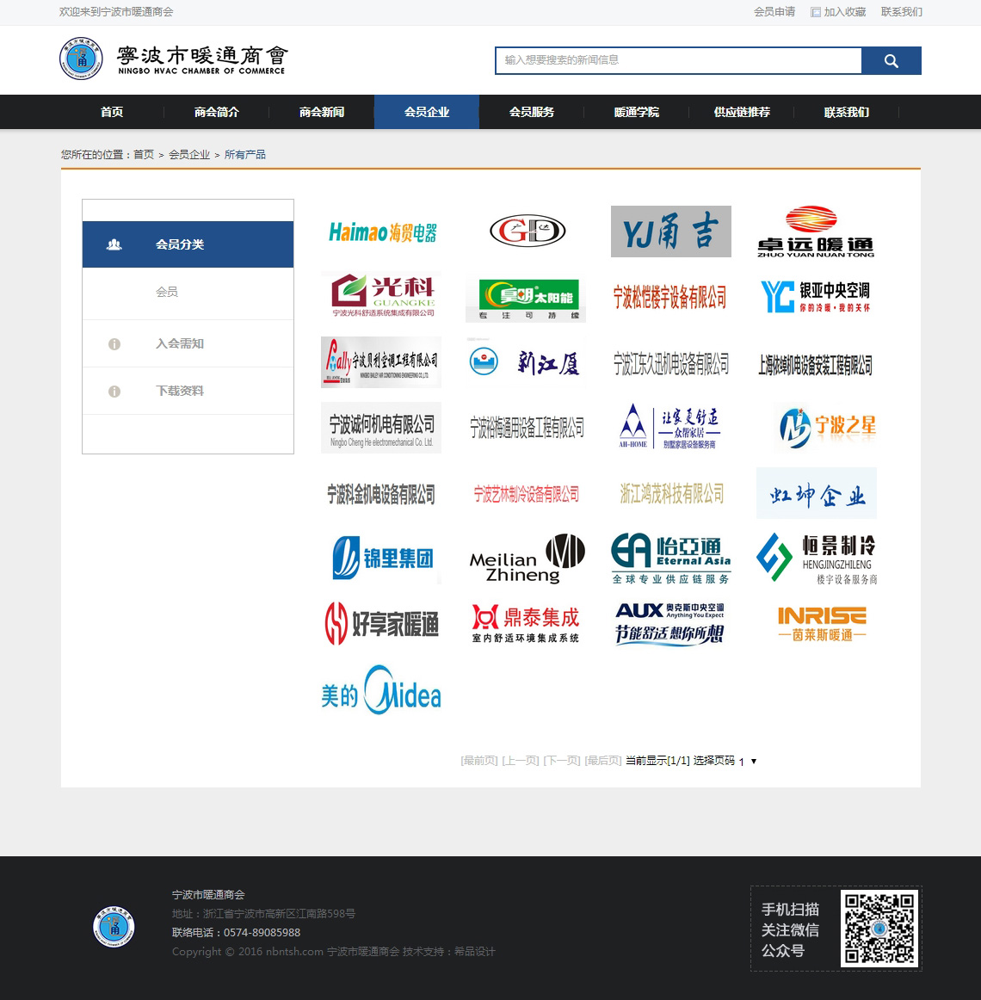This screenshot has height=1000, width=981.
Task: Click the info icon beside 下载资料
Action: (x=114, y=392)
